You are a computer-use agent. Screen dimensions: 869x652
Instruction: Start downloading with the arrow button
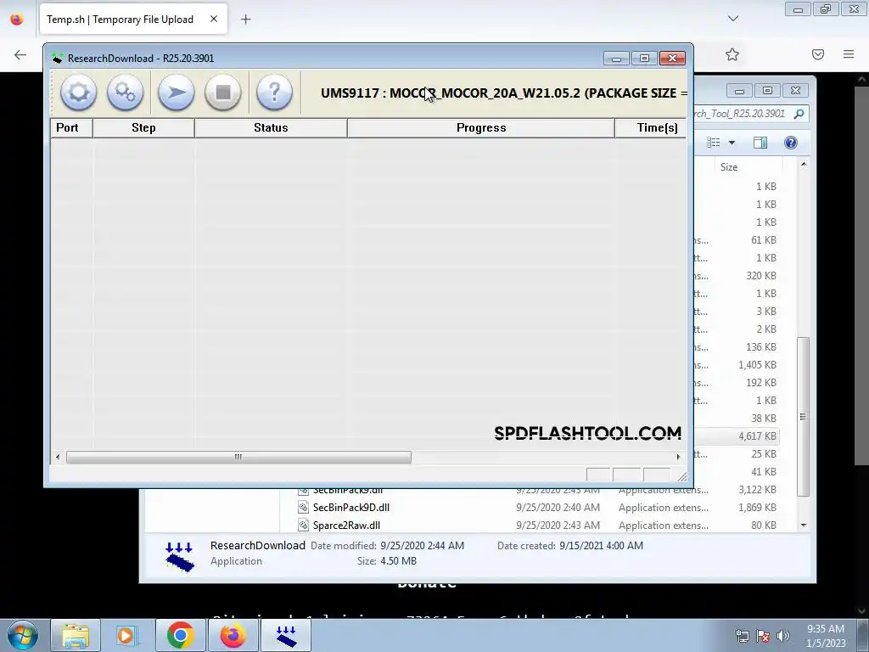[176, 92]
